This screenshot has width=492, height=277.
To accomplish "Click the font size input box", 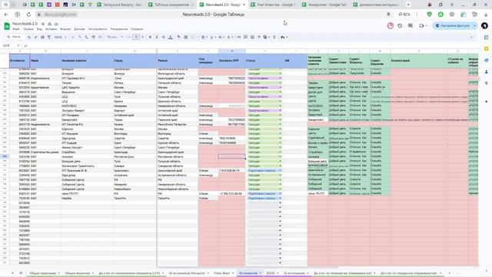I will [136, 37].
